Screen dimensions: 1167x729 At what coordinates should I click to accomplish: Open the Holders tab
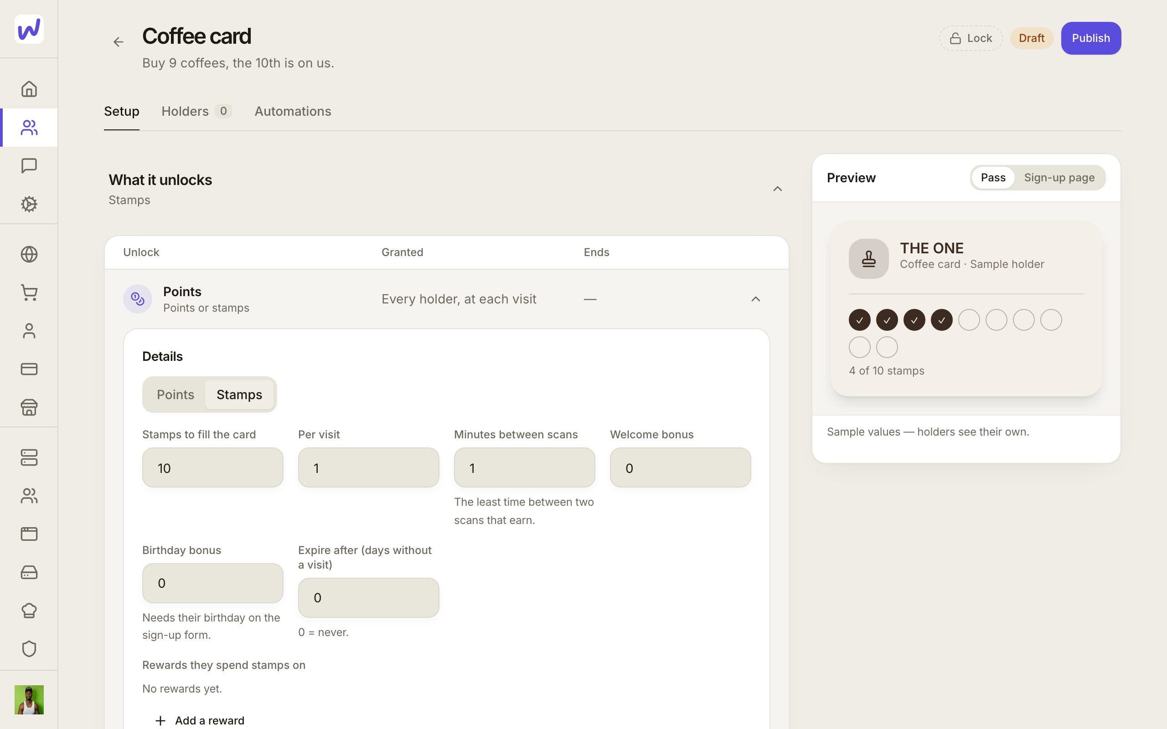pyautogui.click(x=197, y=111)
